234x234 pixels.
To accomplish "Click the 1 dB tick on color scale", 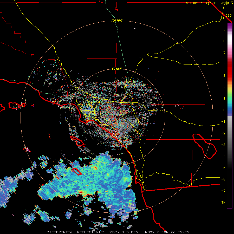I will point(224,99).
